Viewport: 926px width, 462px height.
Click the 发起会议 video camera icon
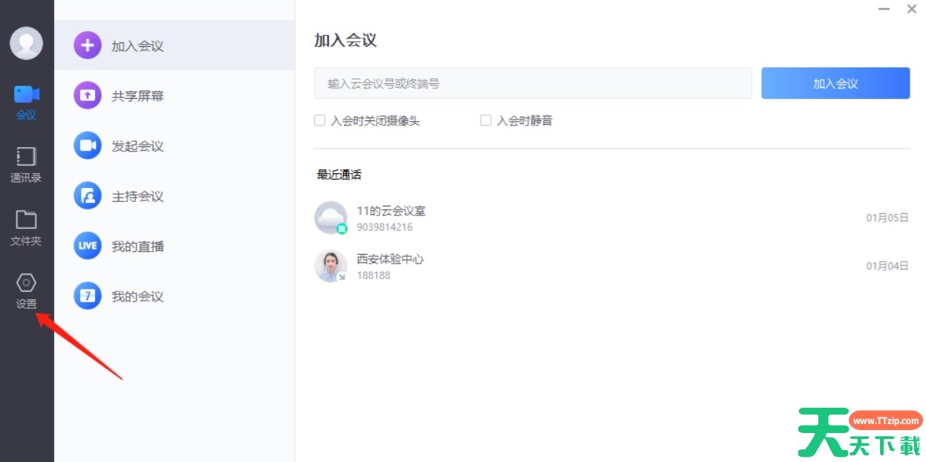(x=88, y=146)
